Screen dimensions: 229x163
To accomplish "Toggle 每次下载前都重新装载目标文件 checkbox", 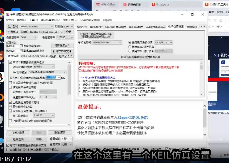I will [x=8, y=145].
